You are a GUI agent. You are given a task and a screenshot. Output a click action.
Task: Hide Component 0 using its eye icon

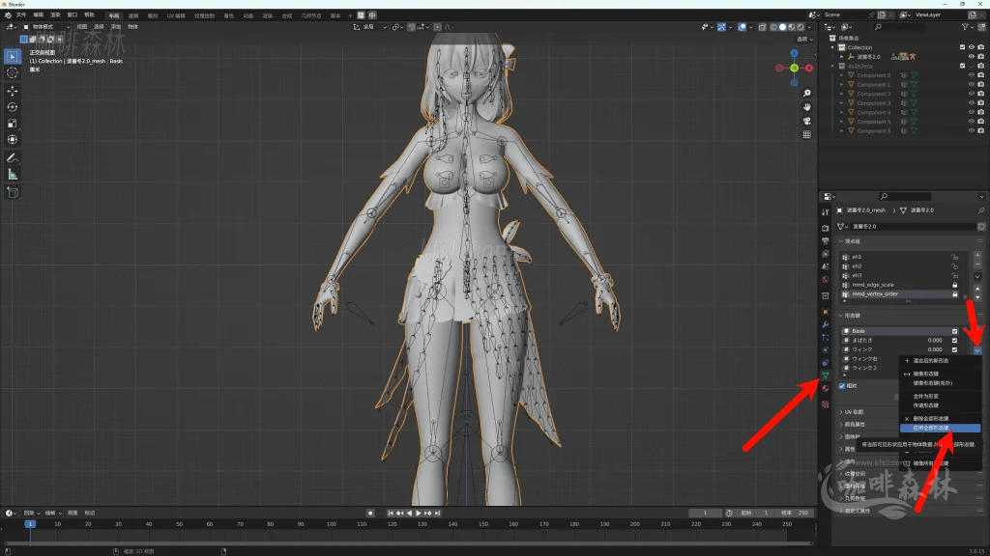point(972,75)
